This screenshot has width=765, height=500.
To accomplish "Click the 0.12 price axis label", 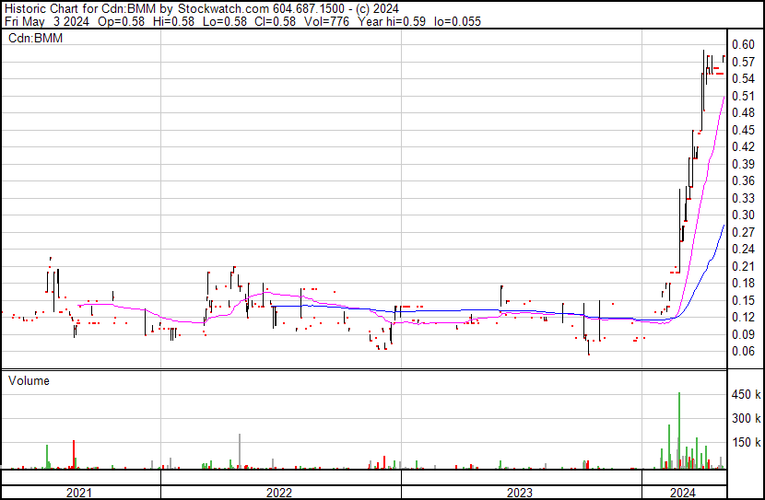I will pos(744,318).
